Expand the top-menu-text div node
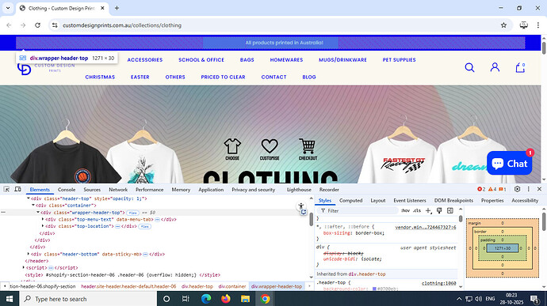Screen dimensions: 547x306 click(43, 219)
